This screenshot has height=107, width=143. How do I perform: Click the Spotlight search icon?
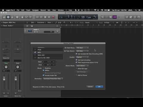click(x=136, y=10)
